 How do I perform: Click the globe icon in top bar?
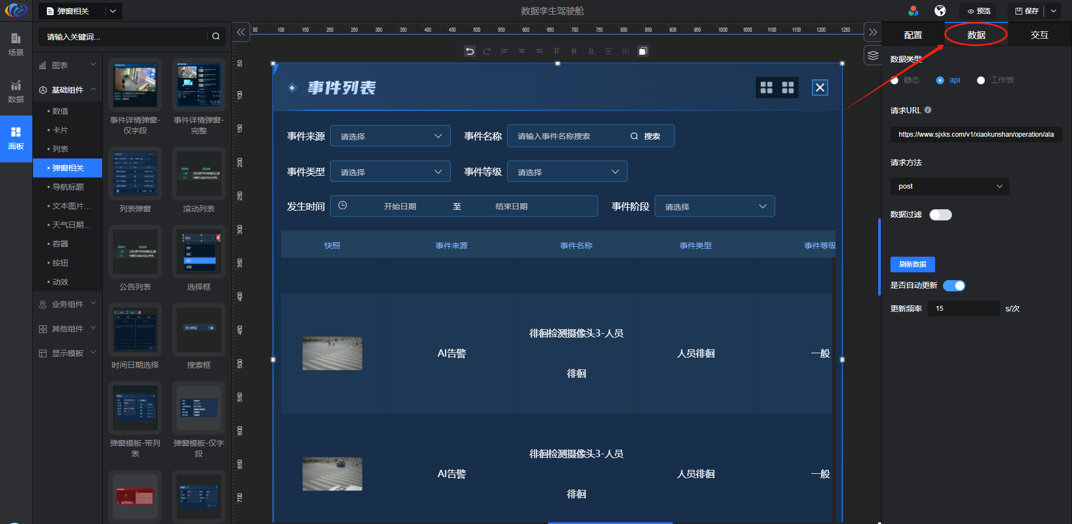(940, 11)
